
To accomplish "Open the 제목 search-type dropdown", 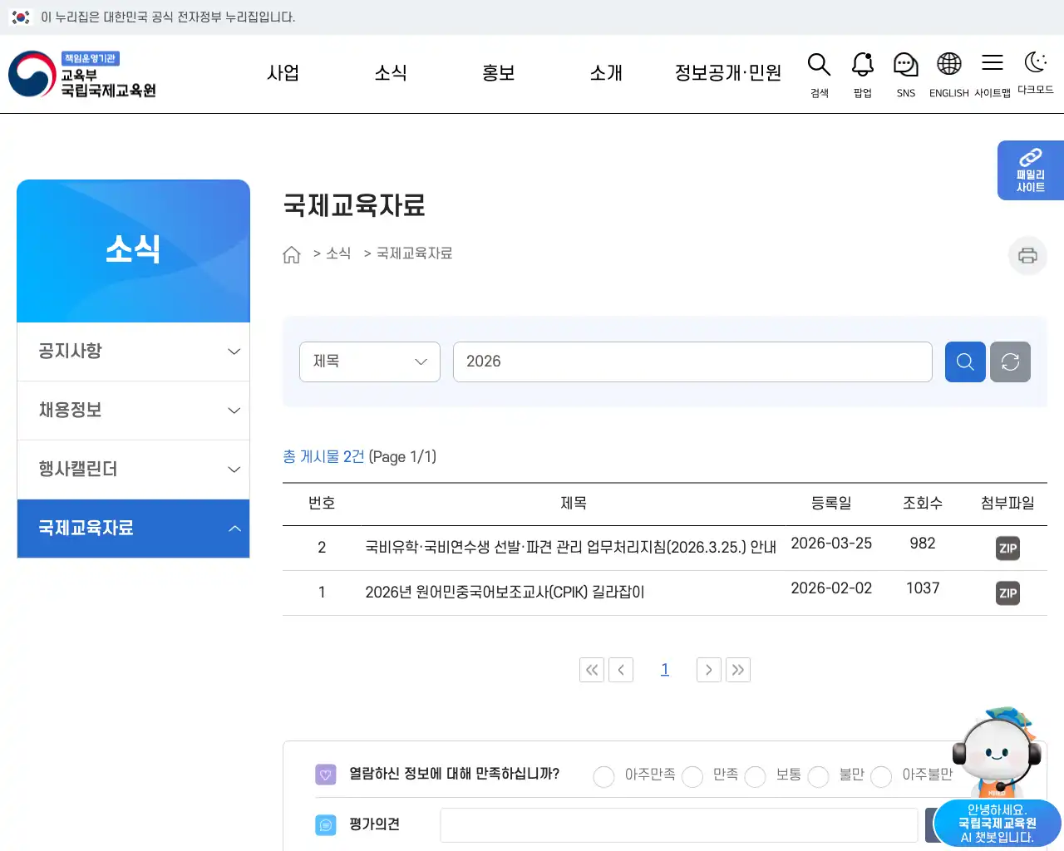I will (x=370, y=362).
